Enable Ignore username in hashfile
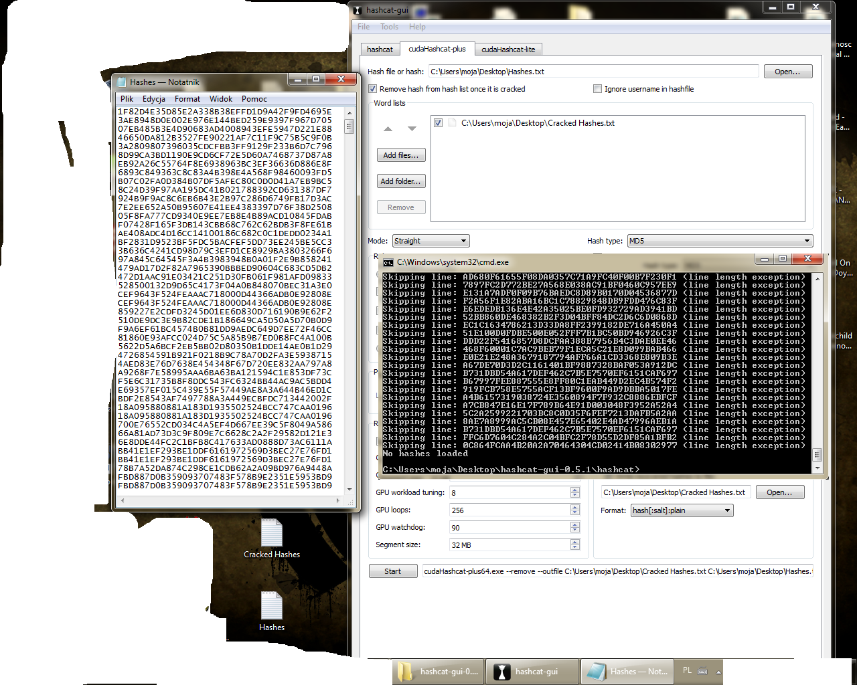This screenshot has height=685, width=857. tap(597, 89)
